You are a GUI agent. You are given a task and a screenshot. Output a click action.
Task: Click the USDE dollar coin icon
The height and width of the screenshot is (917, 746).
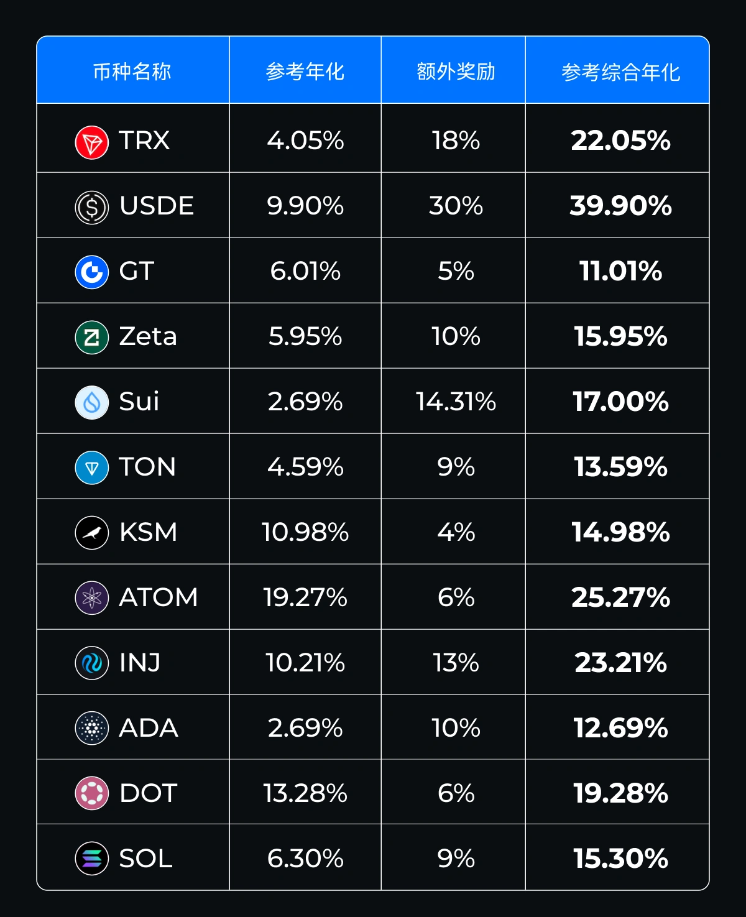click(92, 207)
